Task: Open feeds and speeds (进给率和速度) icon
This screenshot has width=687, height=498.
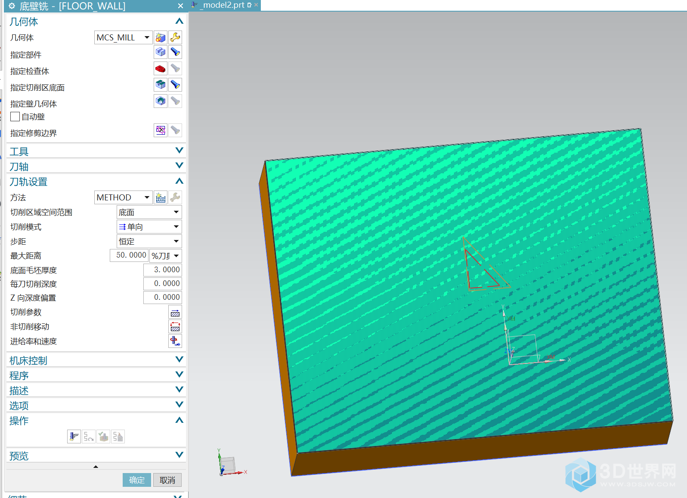Action: coord(175,341)
